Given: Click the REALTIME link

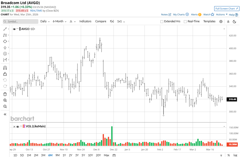Looking at the screenshot, I should click(36, 11).
